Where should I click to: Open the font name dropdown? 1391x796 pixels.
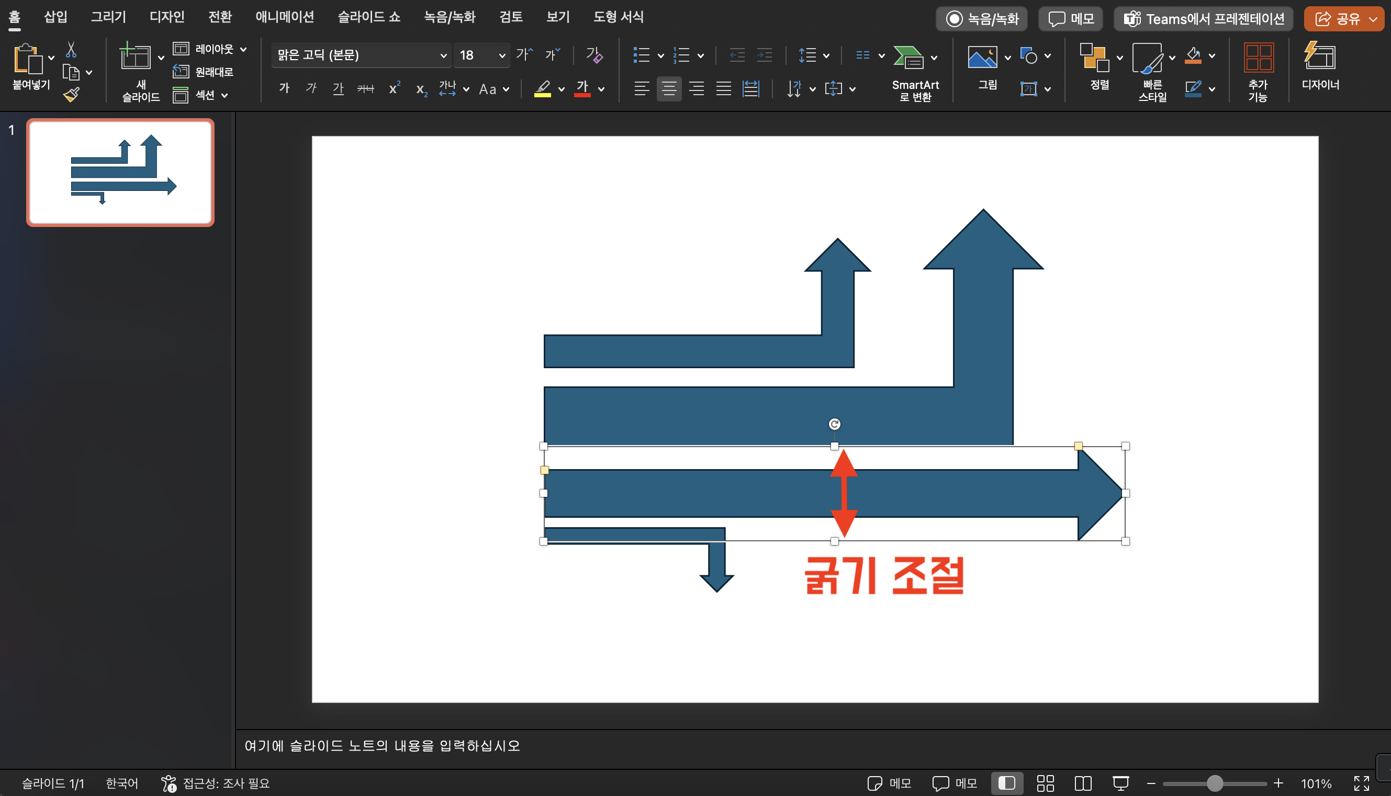444,55
